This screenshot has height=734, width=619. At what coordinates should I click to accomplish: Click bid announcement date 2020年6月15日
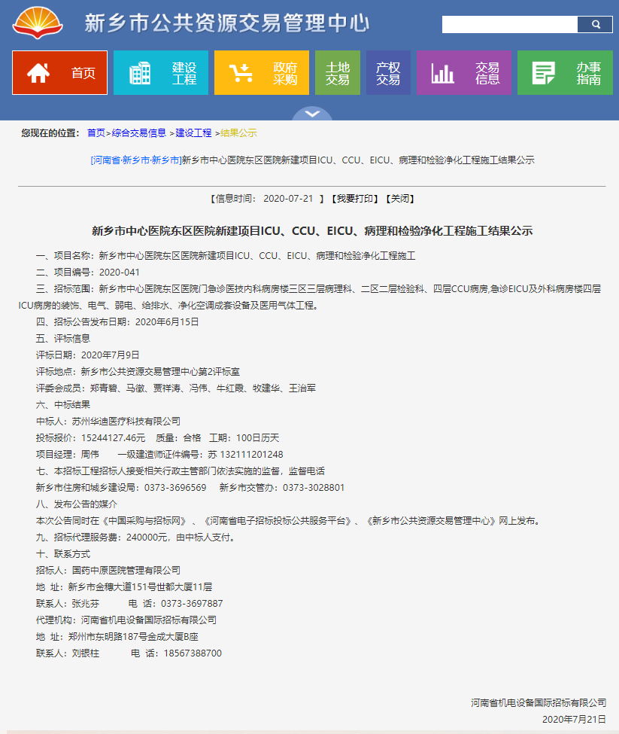point(168,322)
